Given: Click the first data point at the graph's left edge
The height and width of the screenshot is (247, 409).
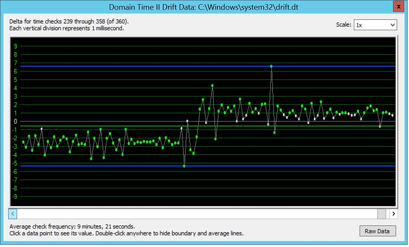Looking at the screenshot, I should [x=23, y=142].
